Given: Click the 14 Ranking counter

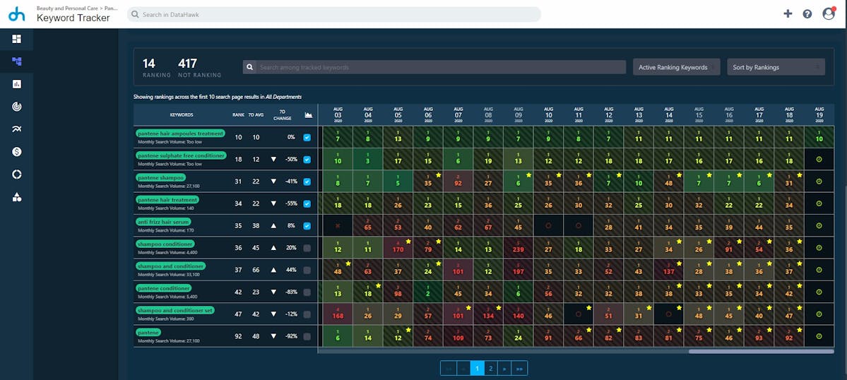Looking at the screenshot, I should point(157,68).
